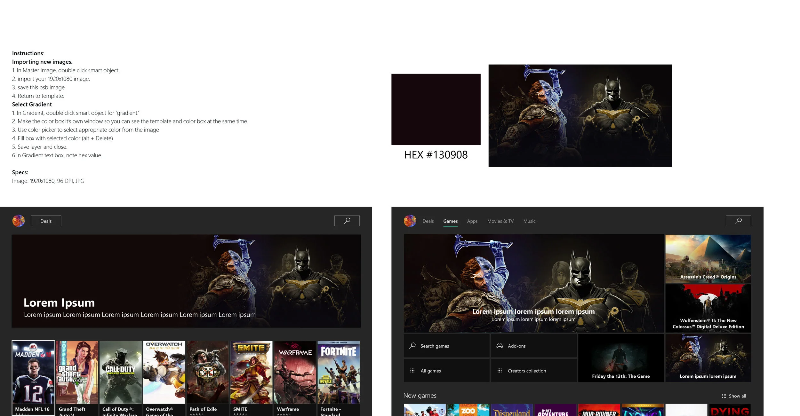This screenshot has height=416, width=800.
Task: Click the 'Select Gradient' heading text
Action: tap(32, 104)
